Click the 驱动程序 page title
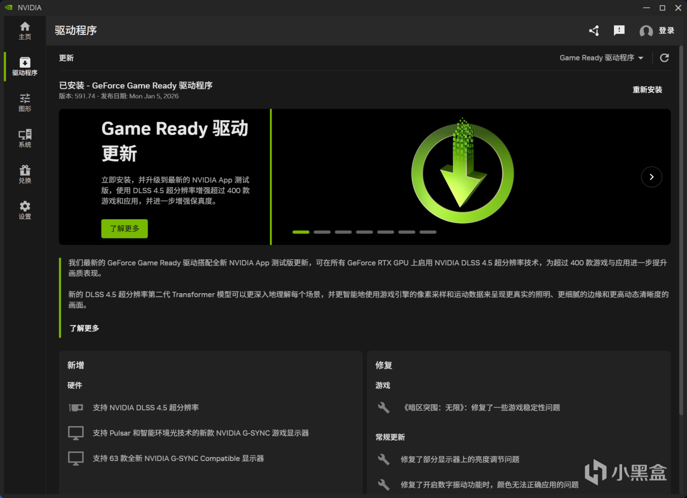The width and height of the screenshot is (687, 498). click(76, 31)
